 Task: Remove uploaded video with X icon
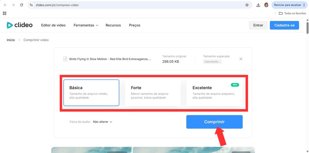click(241, 59)
